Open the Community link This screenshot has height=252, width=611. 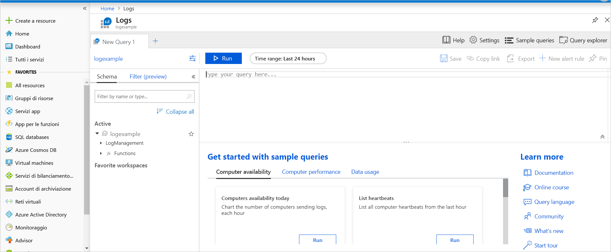(x=543, y=216)
